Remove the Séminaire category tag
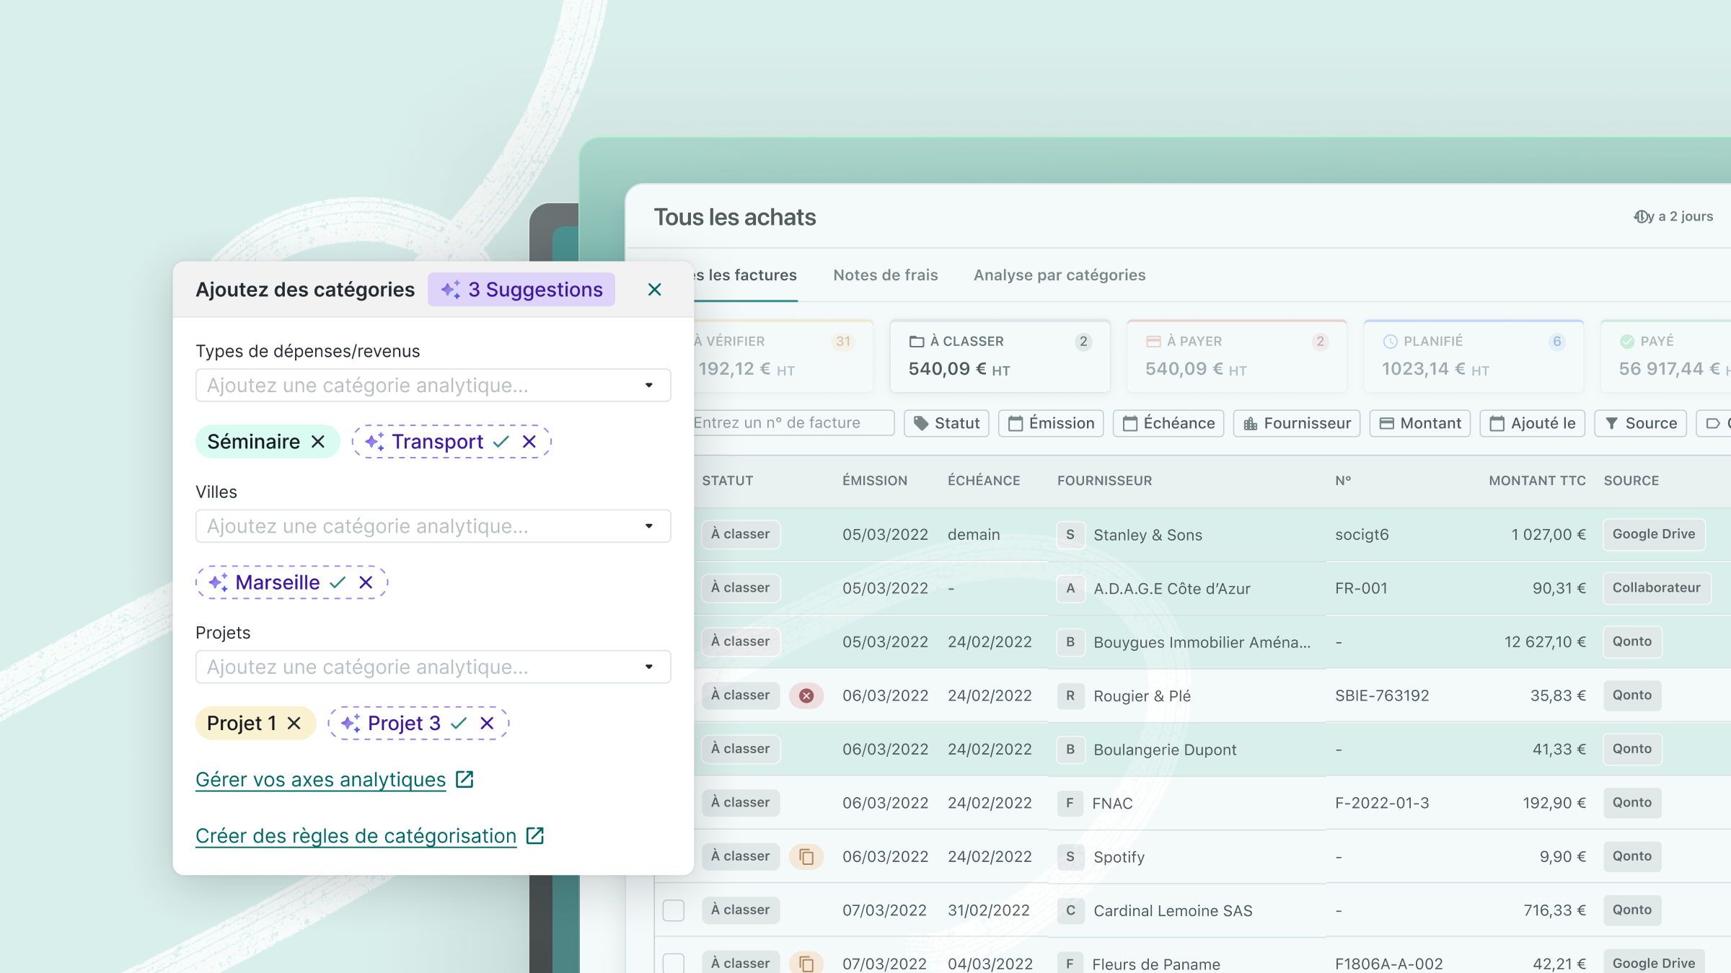The image size is (1731, 973). tap(318, 442)
